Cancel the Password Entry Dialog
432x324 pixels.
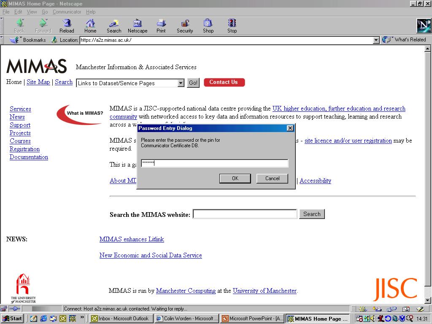coord(272,178)
